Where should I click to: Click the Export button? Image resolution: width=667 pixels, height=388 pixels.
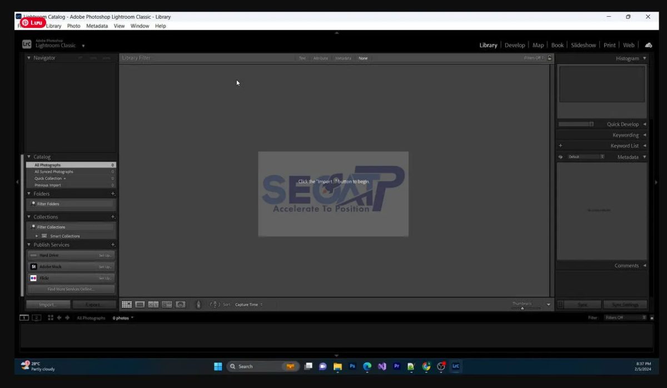[94, 305]
